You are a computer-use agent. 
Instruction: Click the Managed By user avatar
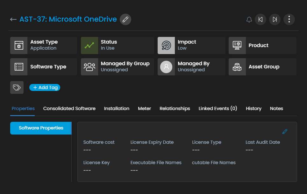tap(166, 67)
